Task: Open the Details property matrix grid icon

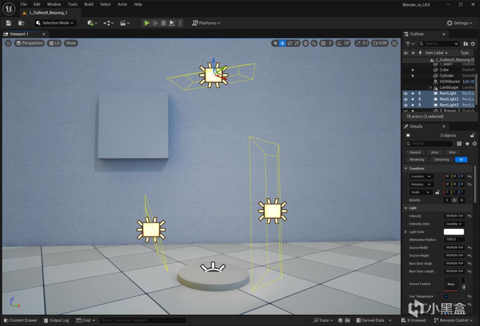Action: pyautogui.click(x=459, y=144)
